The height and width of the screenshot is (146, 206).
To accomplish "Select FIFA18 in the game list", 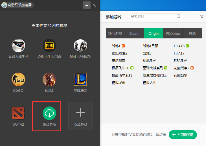I will (179, 46).
